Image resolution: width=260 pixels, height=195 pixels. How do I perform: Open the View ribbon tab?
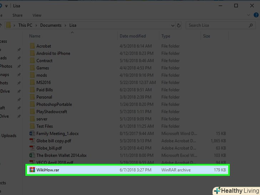click(x=37, y=15)
